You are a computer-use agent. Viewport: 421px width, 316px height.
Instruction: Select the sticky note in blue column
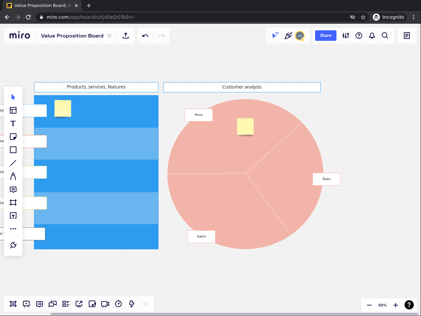click(x=63, y=108)
